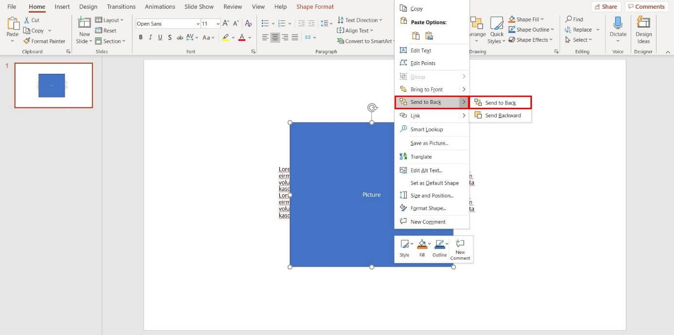Toggle italic formatting
This screenshot has width=674, height=335.
tap(150, 37)
